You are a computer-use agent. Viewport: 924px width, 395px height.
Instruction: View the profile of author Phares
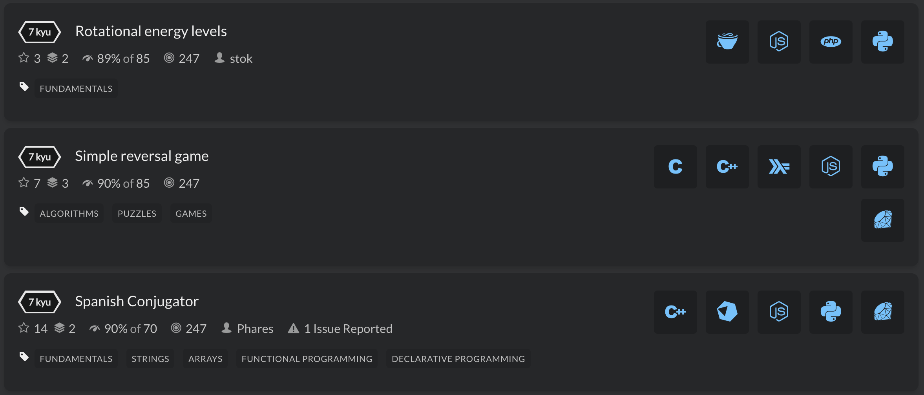pyautogui.click(x=254, y=329)
